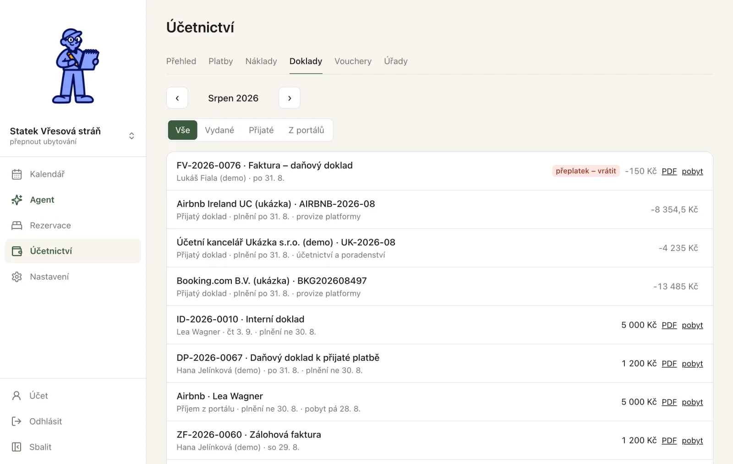Go to previous month with left chevron
The width and height of the screenshot is (733, 464).
pyautogui.click(x=177, y=98)
